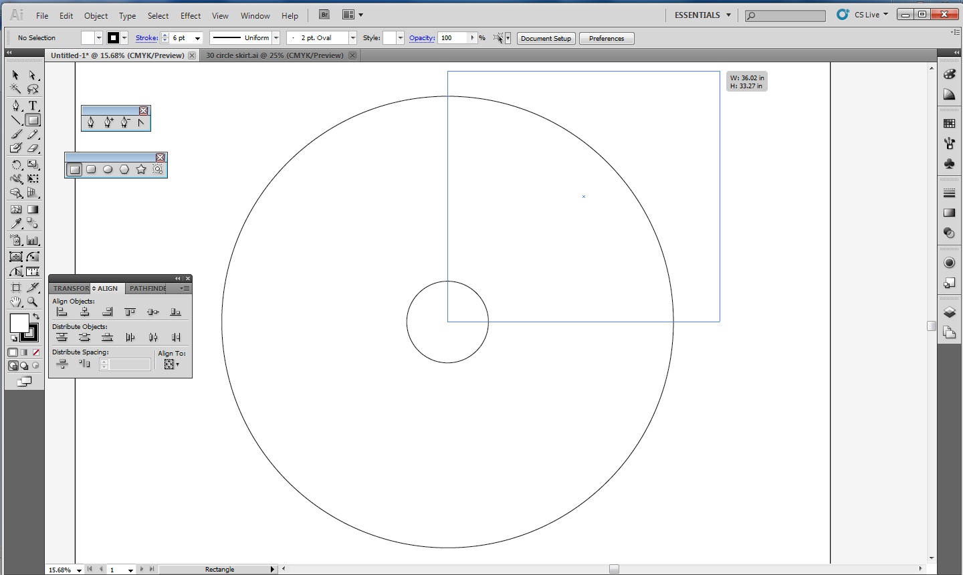This screenshot has height=575, width=963.
Task: Select the Type tool
Action: [x=33, y=106]
